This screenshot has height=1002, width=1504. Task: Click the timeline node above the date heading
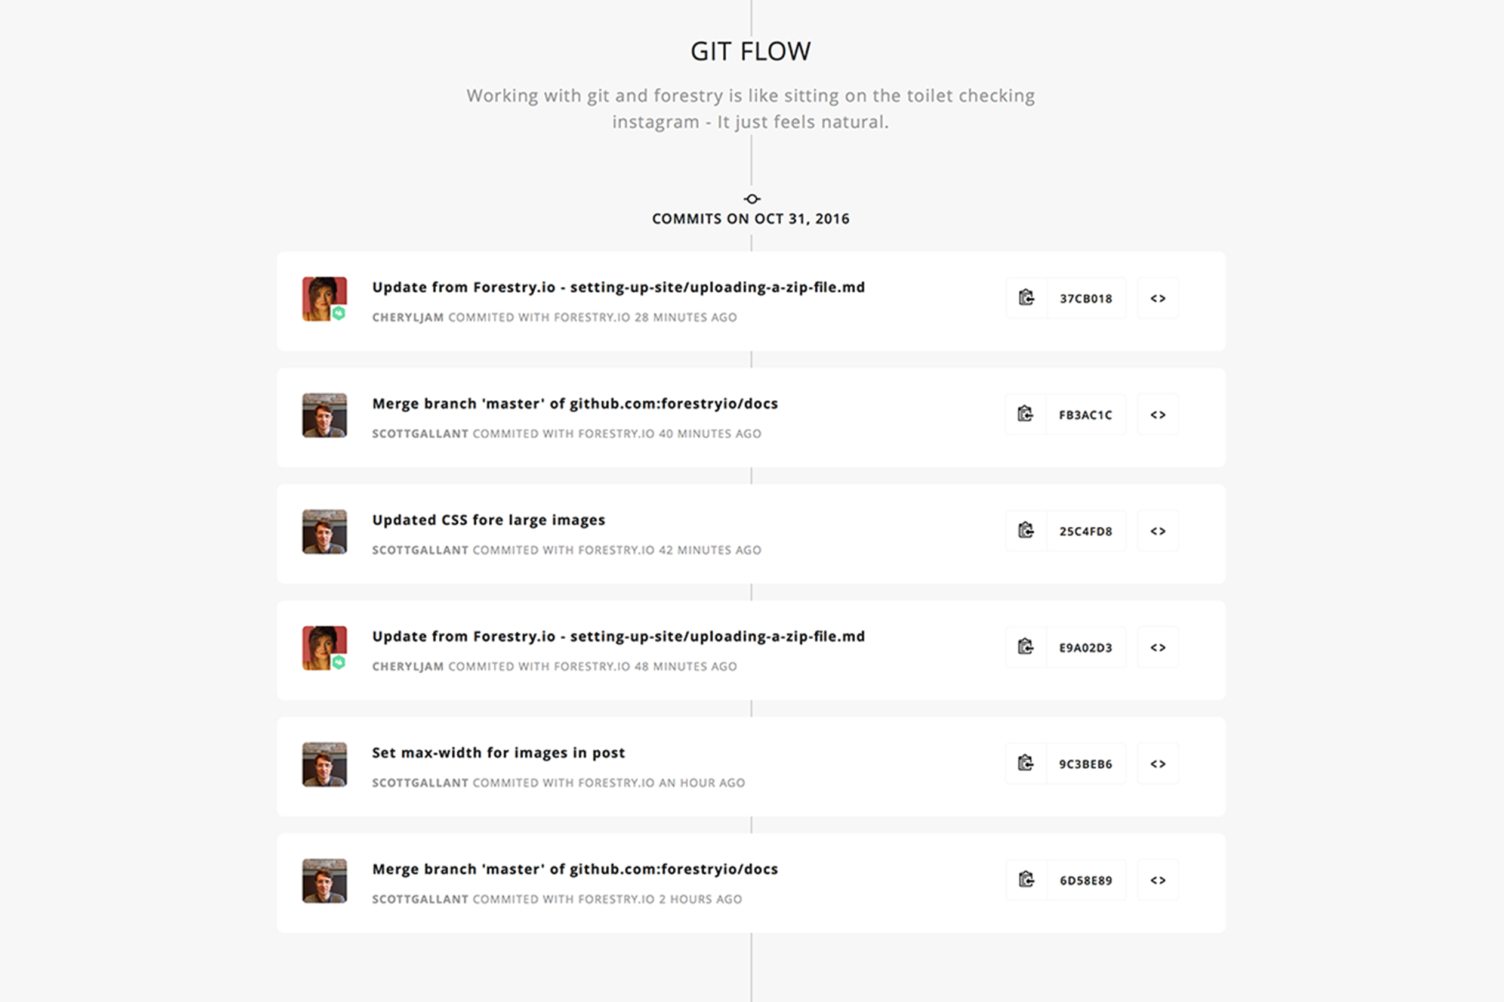click(752, 198)
